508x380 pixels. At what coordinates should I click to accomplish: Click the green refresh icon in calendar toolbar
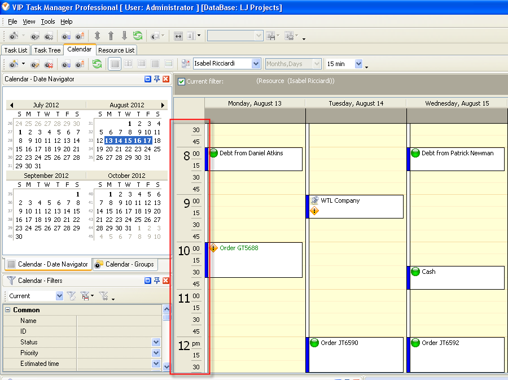click(x=97, y=64)
